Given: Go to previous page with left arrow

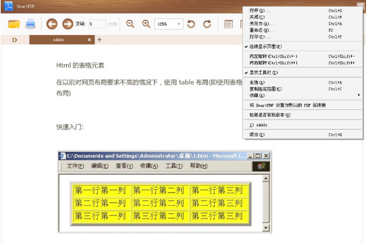Looking at the screenshot, I should pos(52,24).
